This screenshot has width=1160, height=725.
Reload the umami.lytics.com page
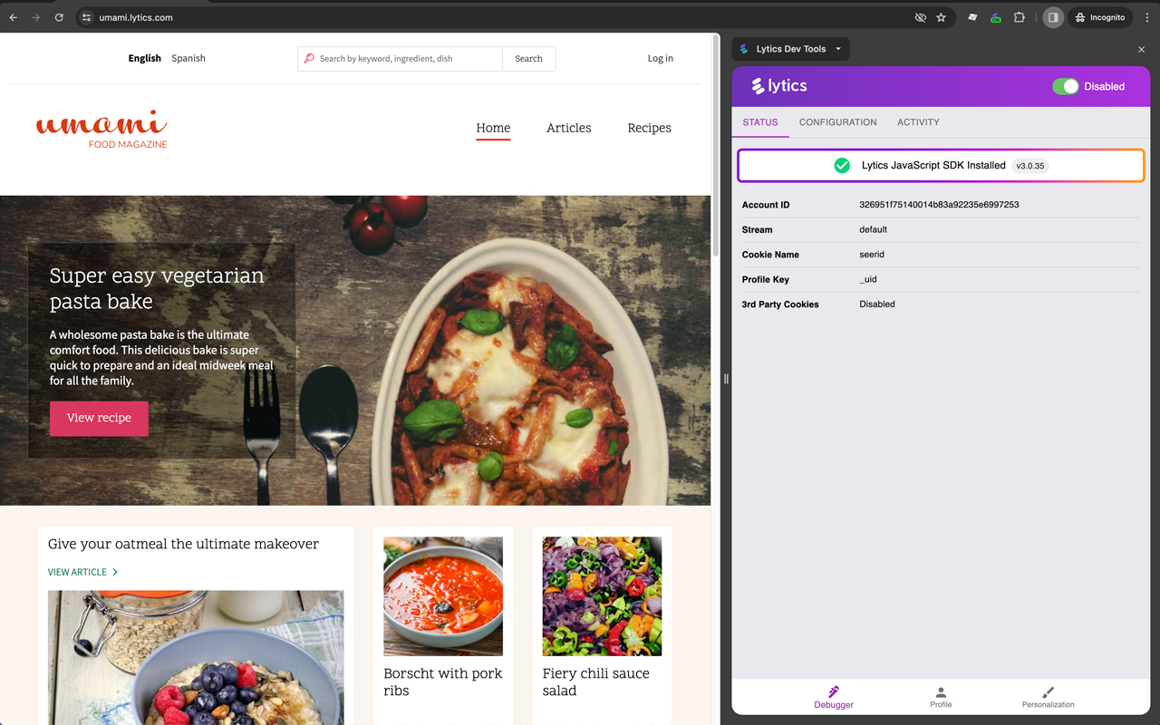coord(59,17)
